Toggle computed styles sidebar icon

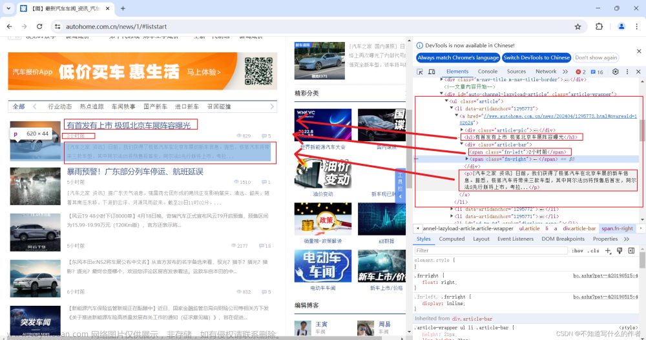631,251
